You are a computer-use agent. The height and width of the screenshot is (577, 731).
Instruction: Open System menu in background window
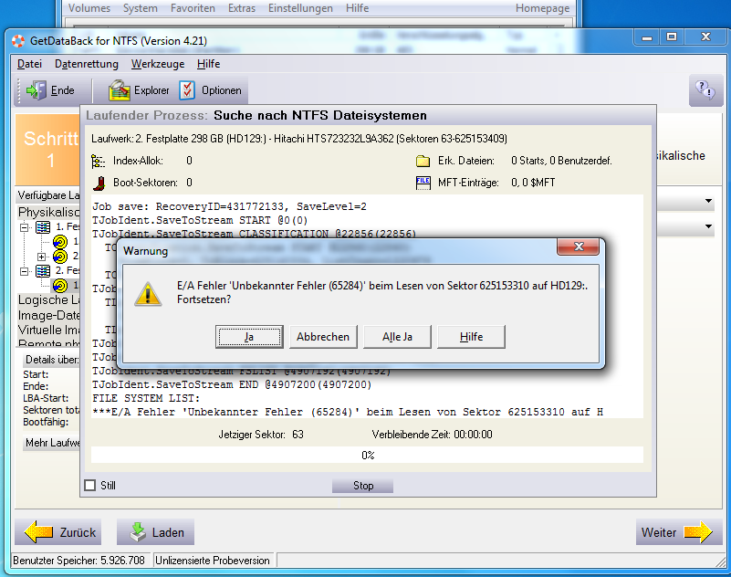[140, 8]
